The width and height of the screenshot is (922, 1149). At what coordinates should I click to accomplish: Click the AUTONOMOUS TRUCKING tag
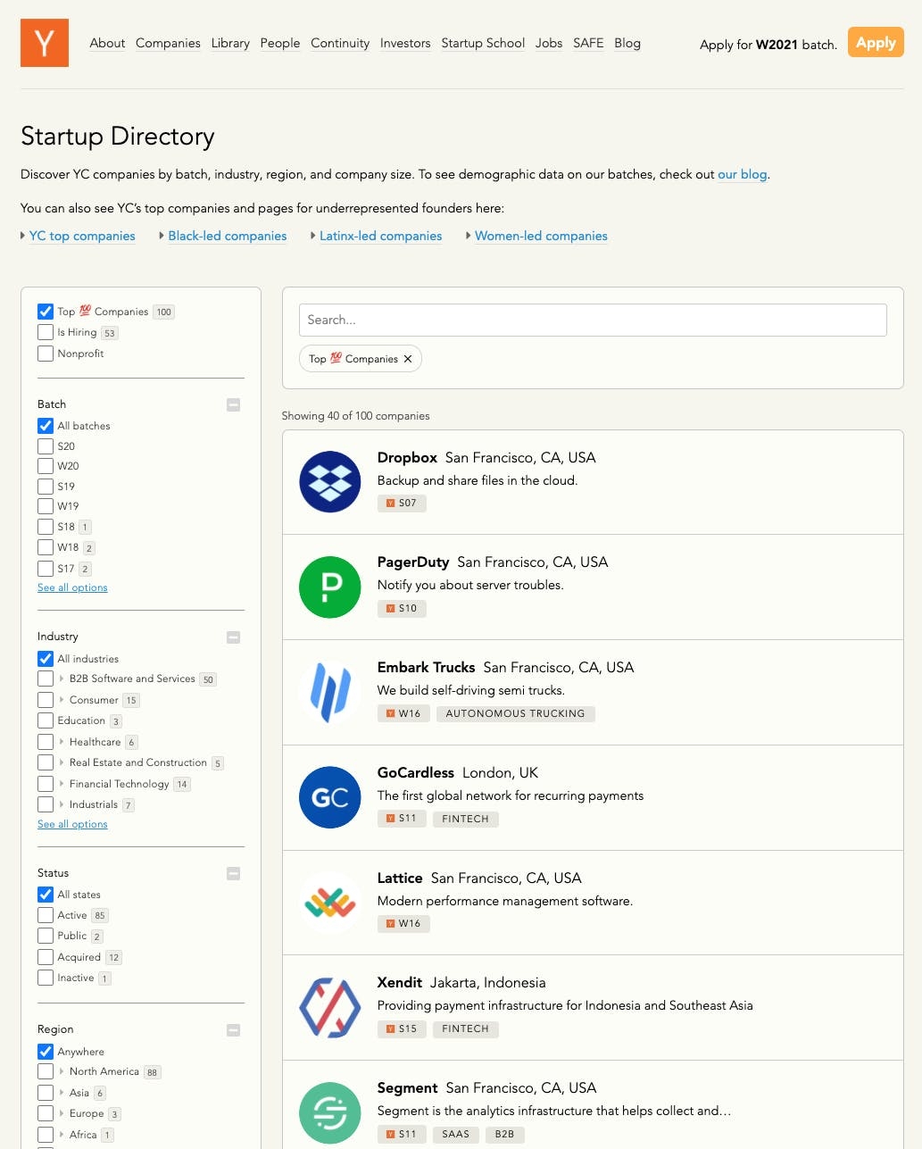coord(515,713)
